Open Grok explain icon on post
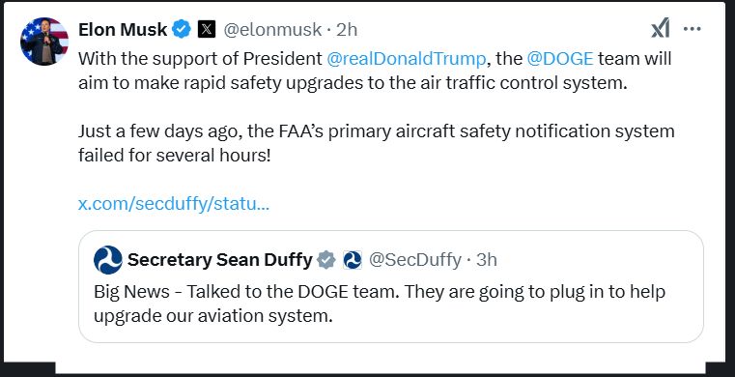 [x=661, y=29]
